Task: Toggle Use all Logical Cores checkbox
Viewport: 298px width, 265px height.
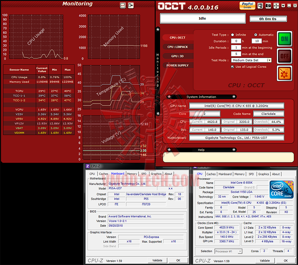Action: [232, 67]
